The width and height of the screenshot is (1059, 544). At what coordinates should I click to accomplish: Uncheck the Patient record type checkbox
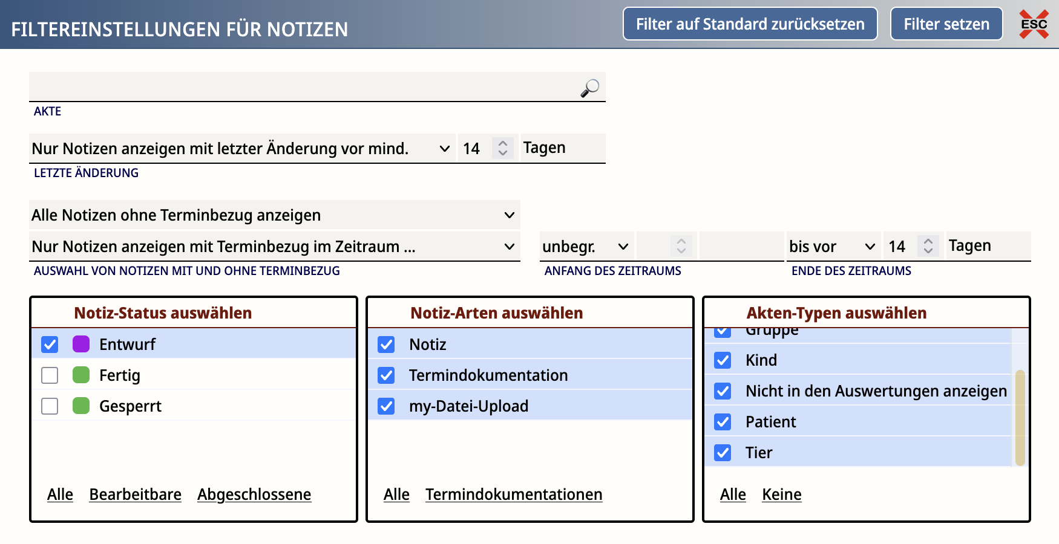click(x=723, y=422)
